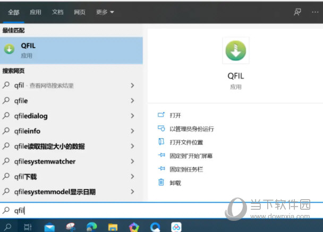Click the 搜索网页 section heading

pyautogui.click(x=14, y=71)
